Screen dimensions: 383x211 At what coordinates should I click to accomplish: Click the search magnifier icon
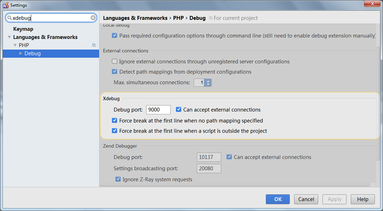pyautogui.click(x=9, y=18)
